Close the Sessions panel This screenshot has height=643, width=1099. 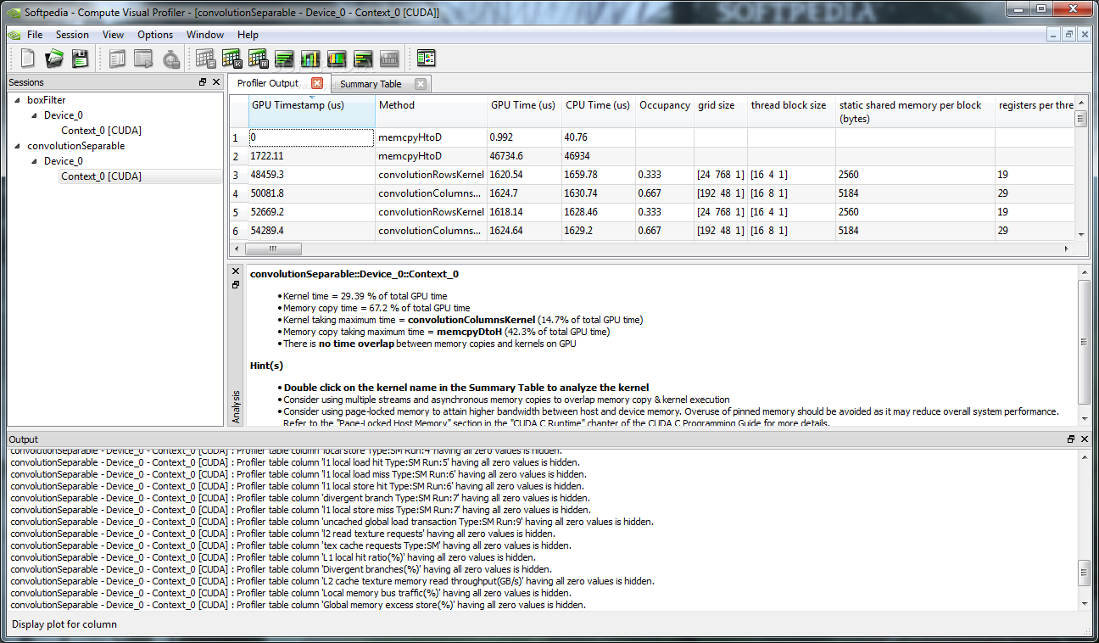216,82
